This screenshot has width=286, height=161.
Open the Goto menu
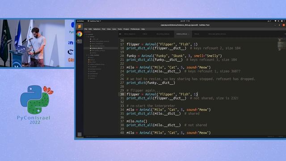tap(114, 29)
